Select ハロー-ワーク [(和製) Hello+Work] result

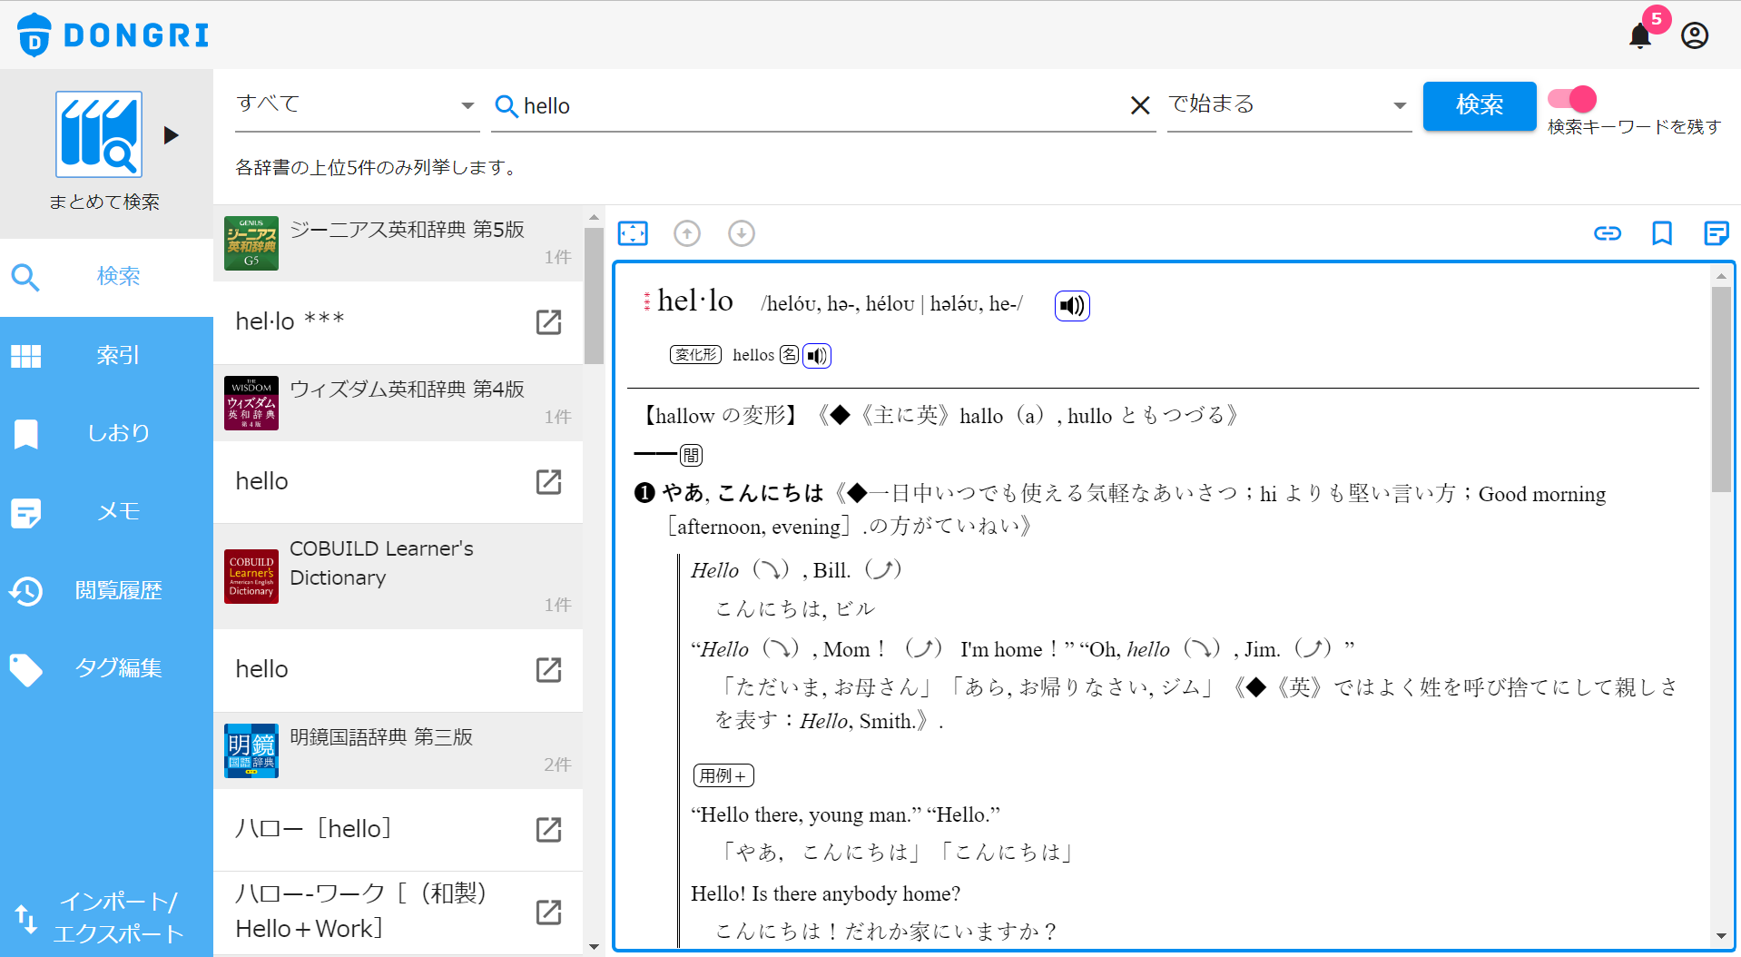coord(398,913)
